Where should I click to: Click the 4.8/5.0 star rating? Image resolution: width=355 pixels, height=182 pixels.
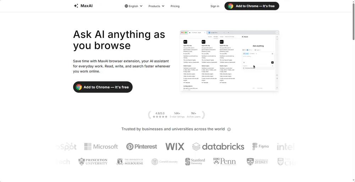160,115
